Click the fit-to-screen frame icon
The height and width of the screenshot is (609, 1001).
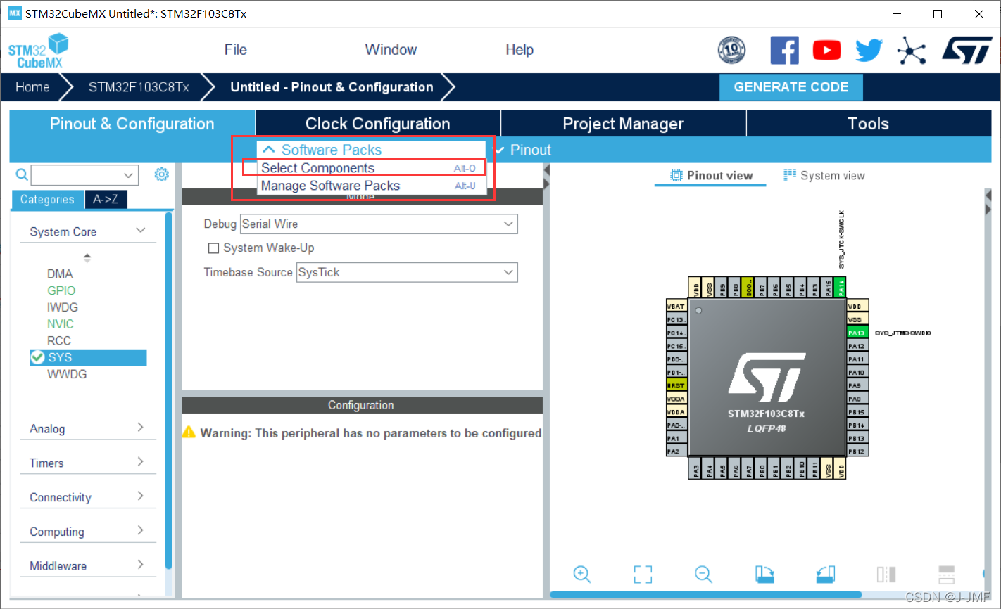click(643, 574)
